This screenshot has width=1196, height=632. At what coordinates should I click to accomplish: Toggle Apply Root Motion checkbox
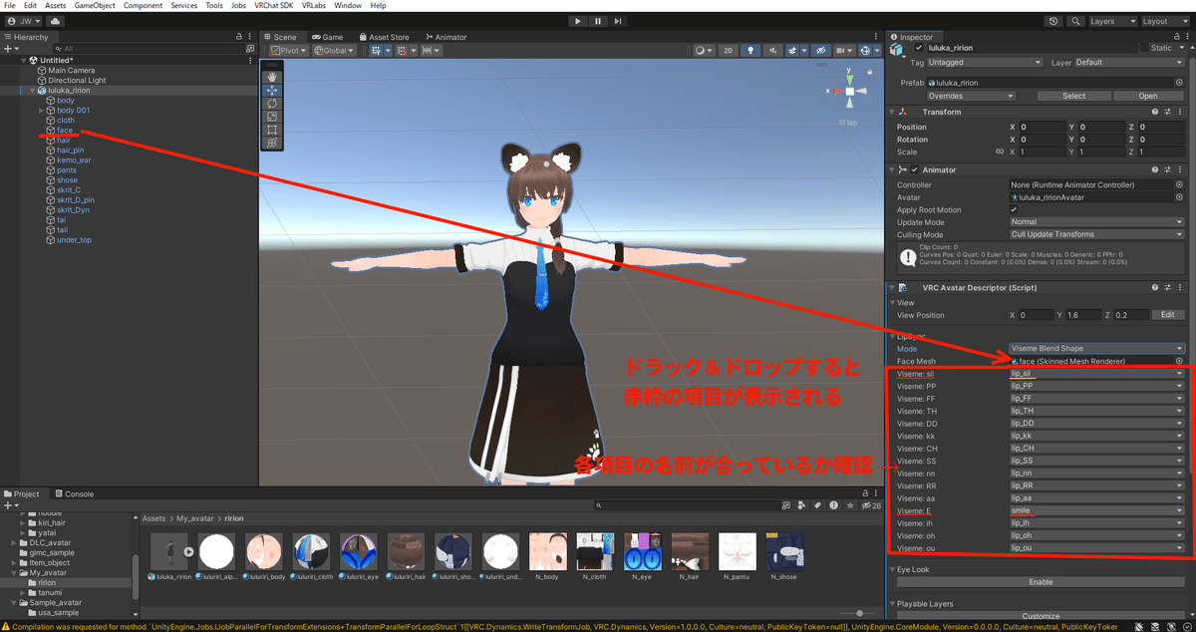tap(1015, 210)
